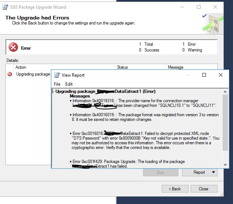Click the report scrollbar down arrow

[225, 165]
